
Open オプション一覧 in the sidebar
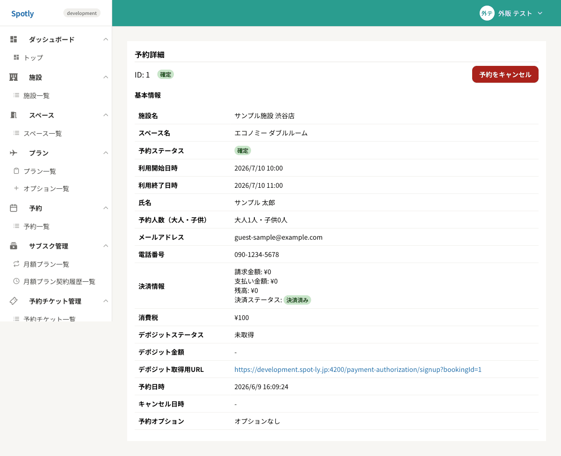(46, 188)
